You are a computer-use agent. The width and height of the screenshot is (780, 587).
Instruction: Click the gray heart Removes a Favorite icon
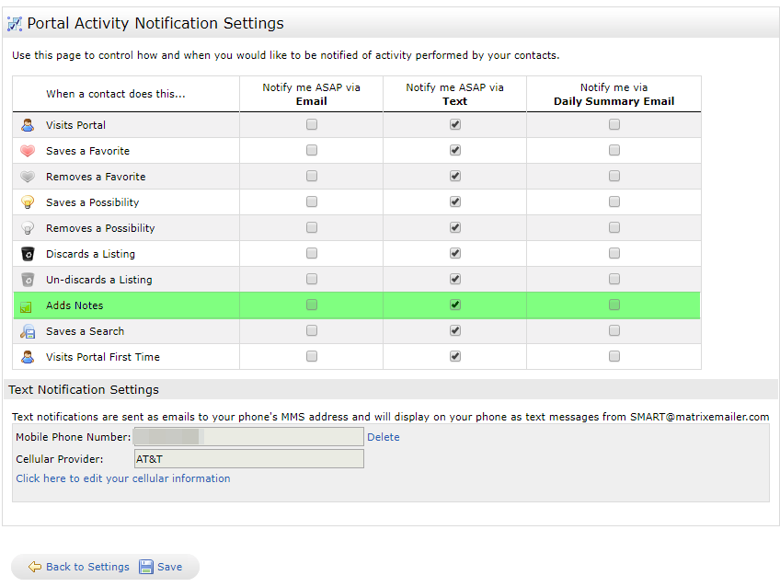click(x=28, y=177)
